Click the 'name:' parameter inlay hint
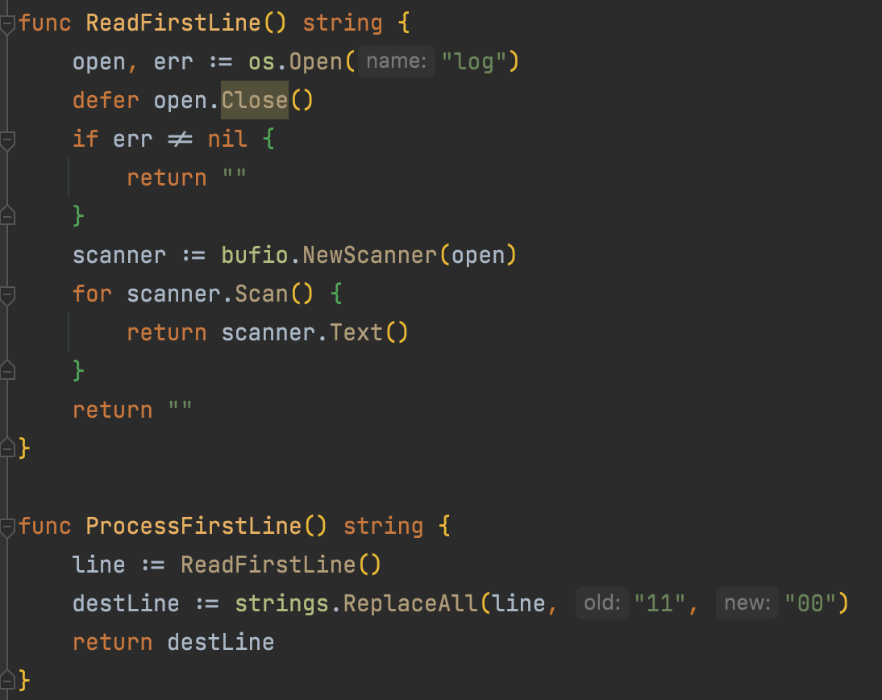882x700 pixels. (x=396, y=61)
